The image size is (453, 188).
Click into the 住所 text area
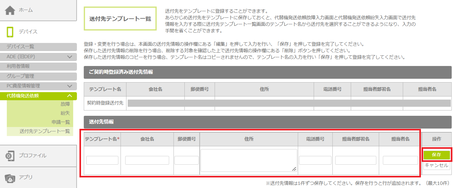coord(249,160)
